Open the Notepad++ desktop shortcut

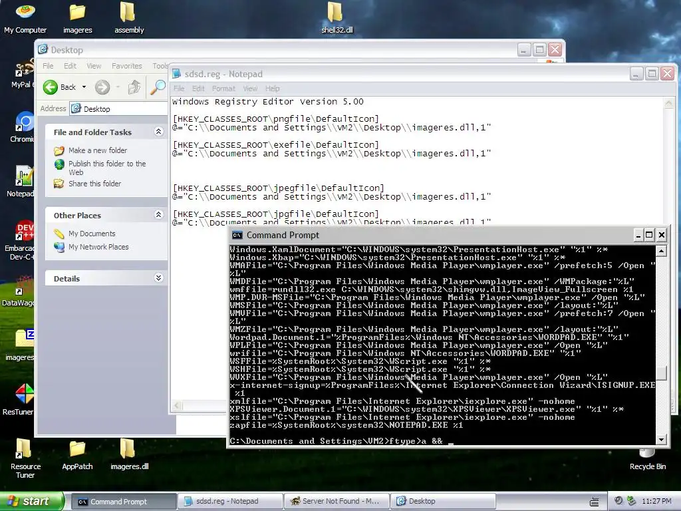(22, 182)
